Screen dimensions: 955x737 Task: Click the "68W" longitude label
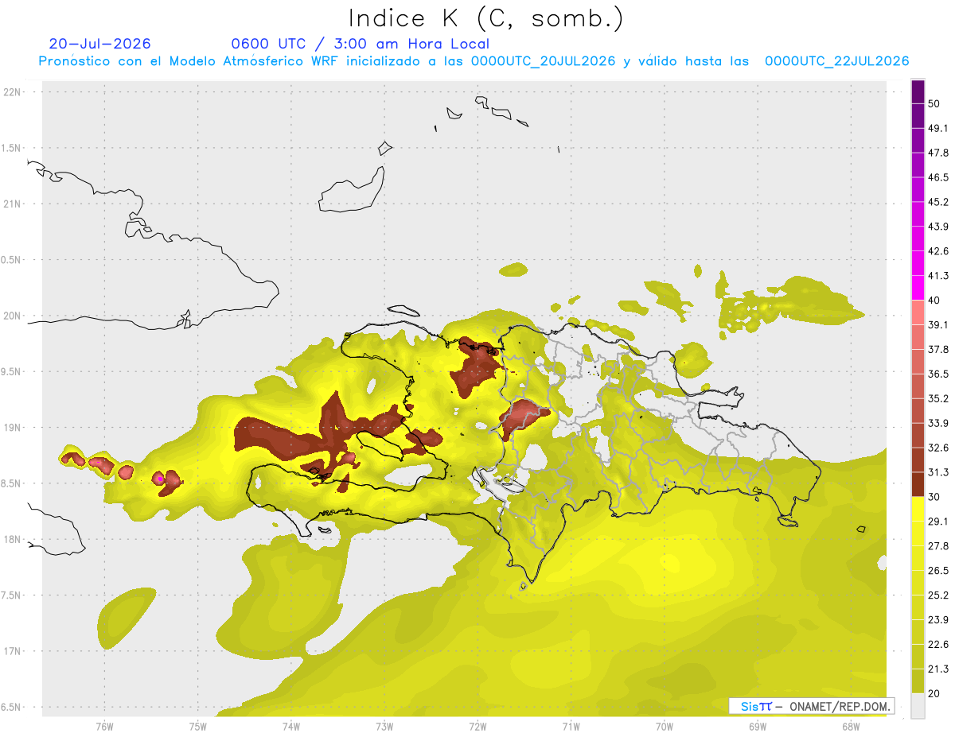pos(851,727)
